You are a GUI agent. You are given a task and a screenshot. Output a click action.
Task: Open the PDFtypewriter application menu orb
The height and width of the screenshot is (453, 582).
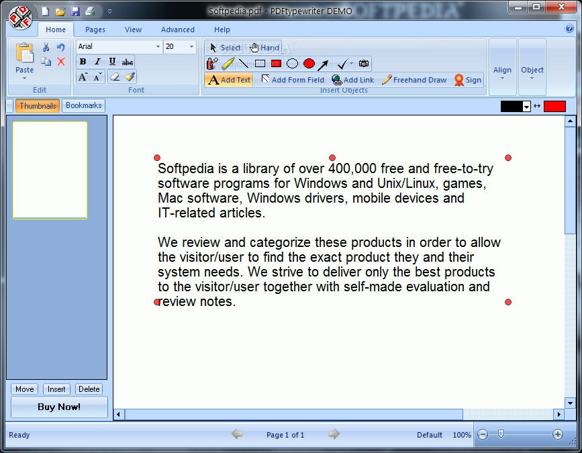pos(21,17)
